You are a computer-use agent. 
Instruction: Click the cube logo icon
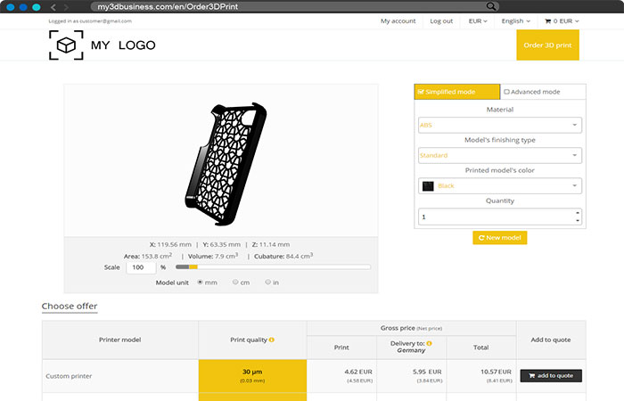(x=66, y=45)
